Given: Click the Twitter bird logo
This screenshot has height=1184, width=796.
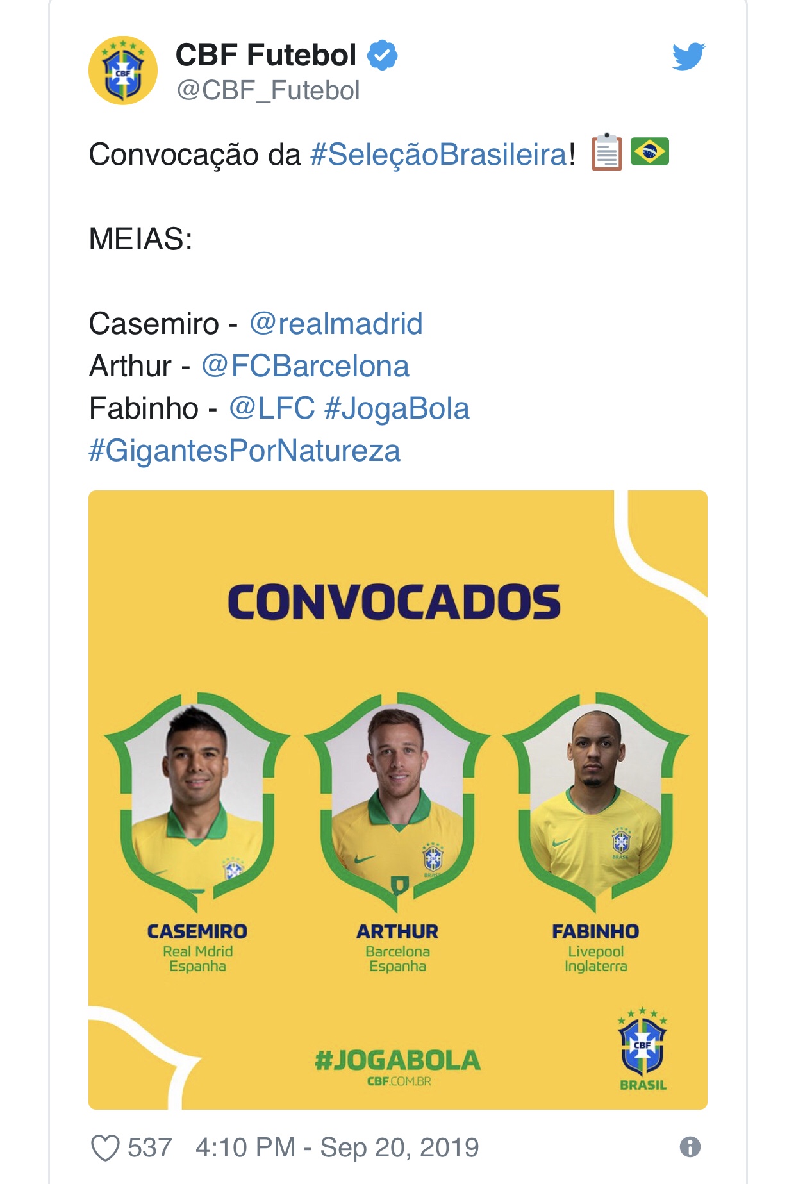Looking at the screenshot, I should 688,56.
